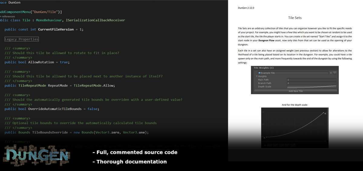Click the Tile Weights (1) header
This screenshot has height=171, width=363.
pos(263,68)
